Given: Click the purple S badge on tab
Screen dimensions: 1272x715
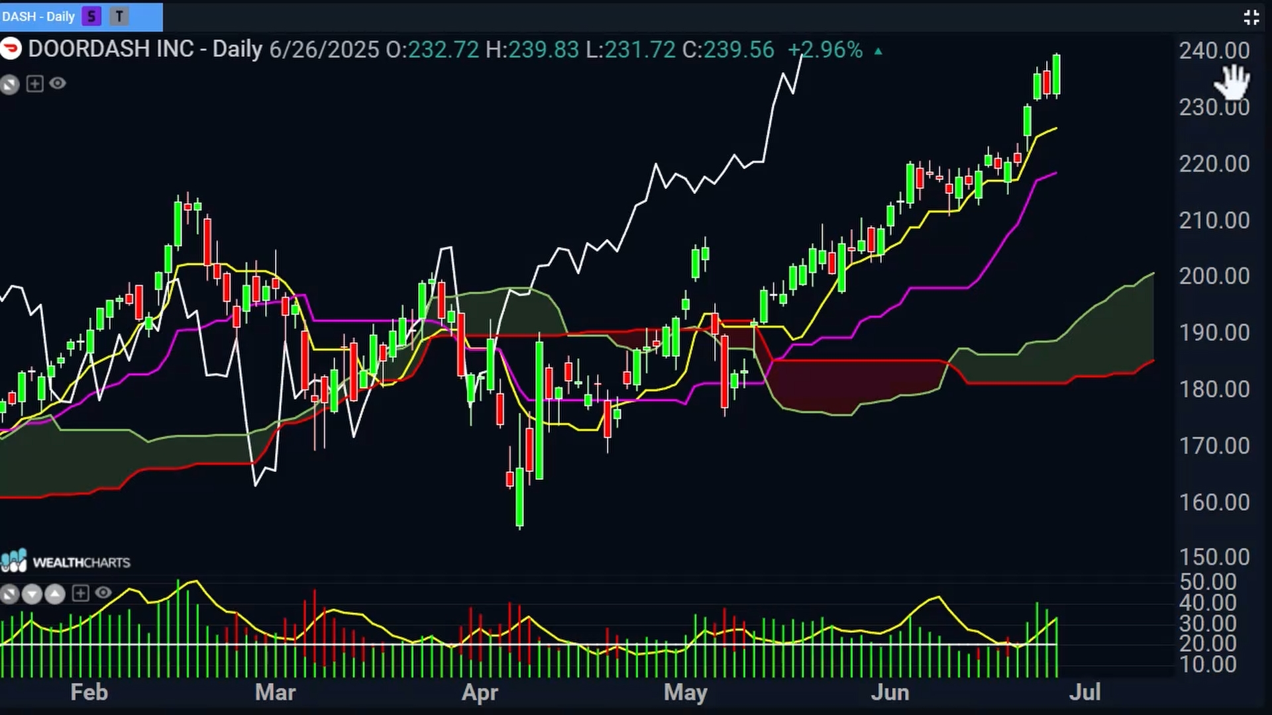Looking at the screenshot, I should tap(91, 17).
